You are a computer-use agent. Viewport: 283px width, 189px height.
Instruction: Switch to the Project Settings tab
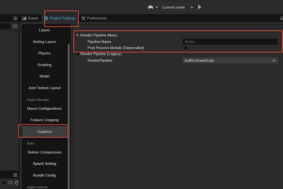pos(60,18)
